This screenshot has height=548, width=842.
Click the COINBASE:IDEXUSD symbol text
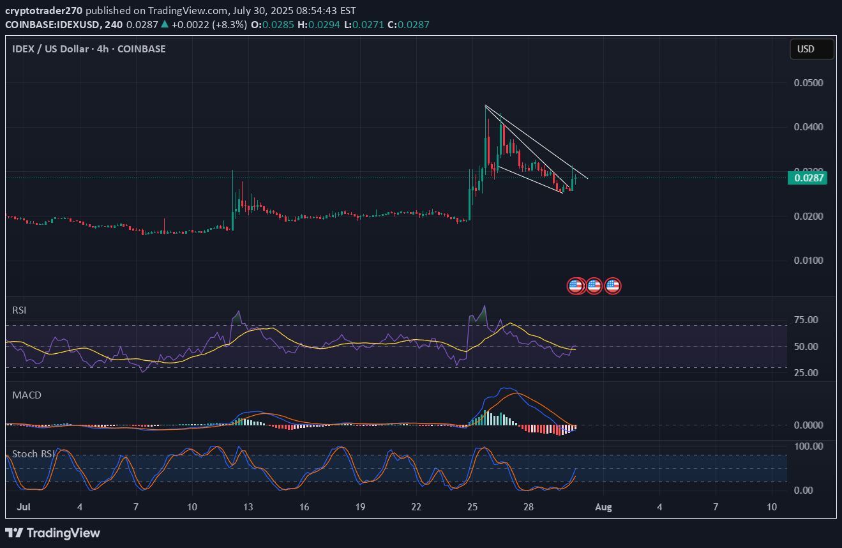tap(54, 24)
